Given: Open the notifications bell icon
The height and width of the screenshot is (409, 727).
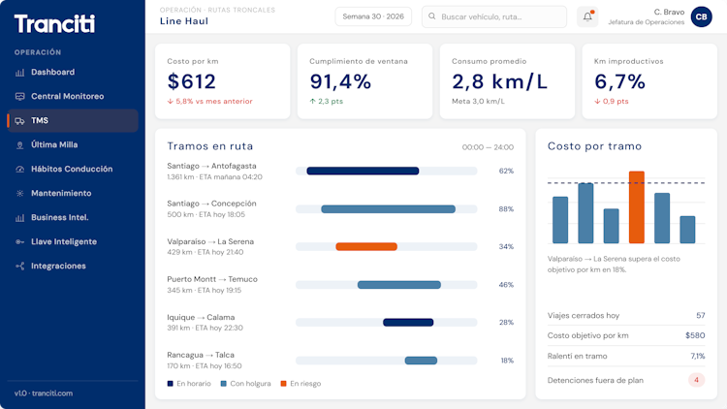Looking at the screenshot, I should pos(587,16).
